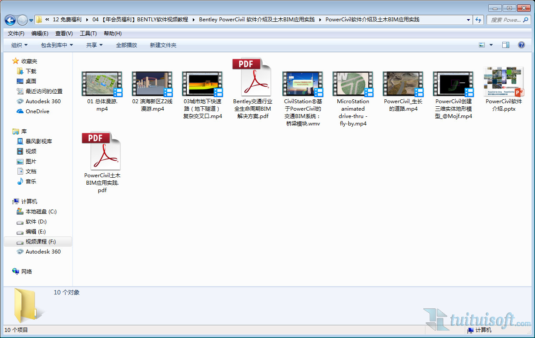
Task: Click the 全部播放 button
Action: [127, 45]
